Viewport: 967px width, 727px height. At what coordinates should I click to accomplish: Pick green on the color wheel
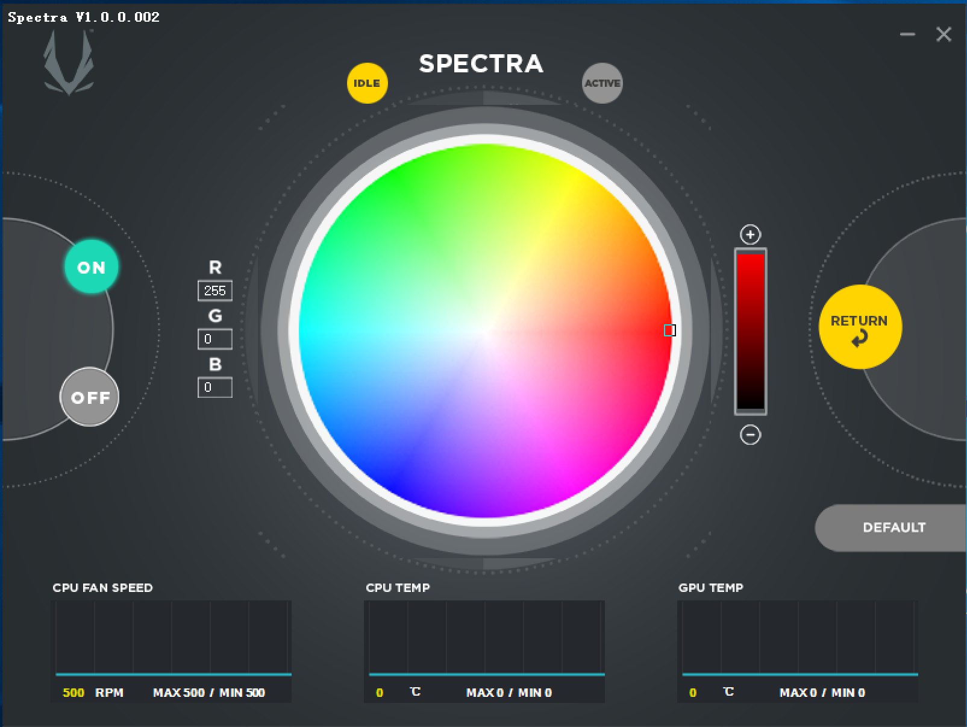399,176
